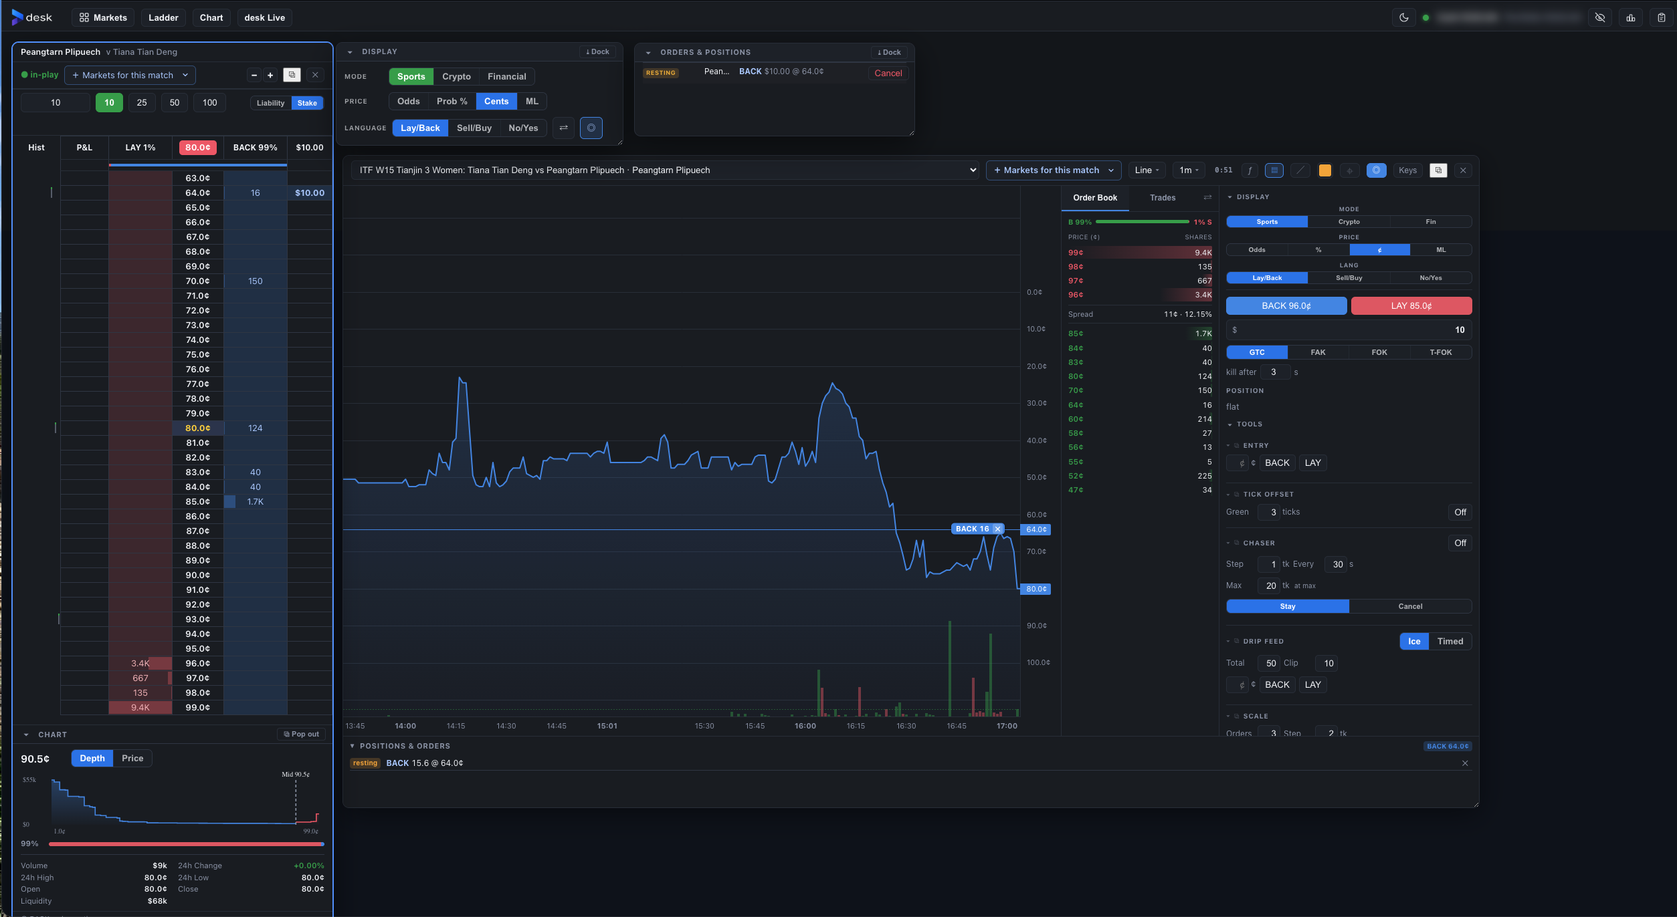This screenshot has height=917, width=1677.
Task: Toggle the chart crosshair icon
Action: [x=1349, y=170]
